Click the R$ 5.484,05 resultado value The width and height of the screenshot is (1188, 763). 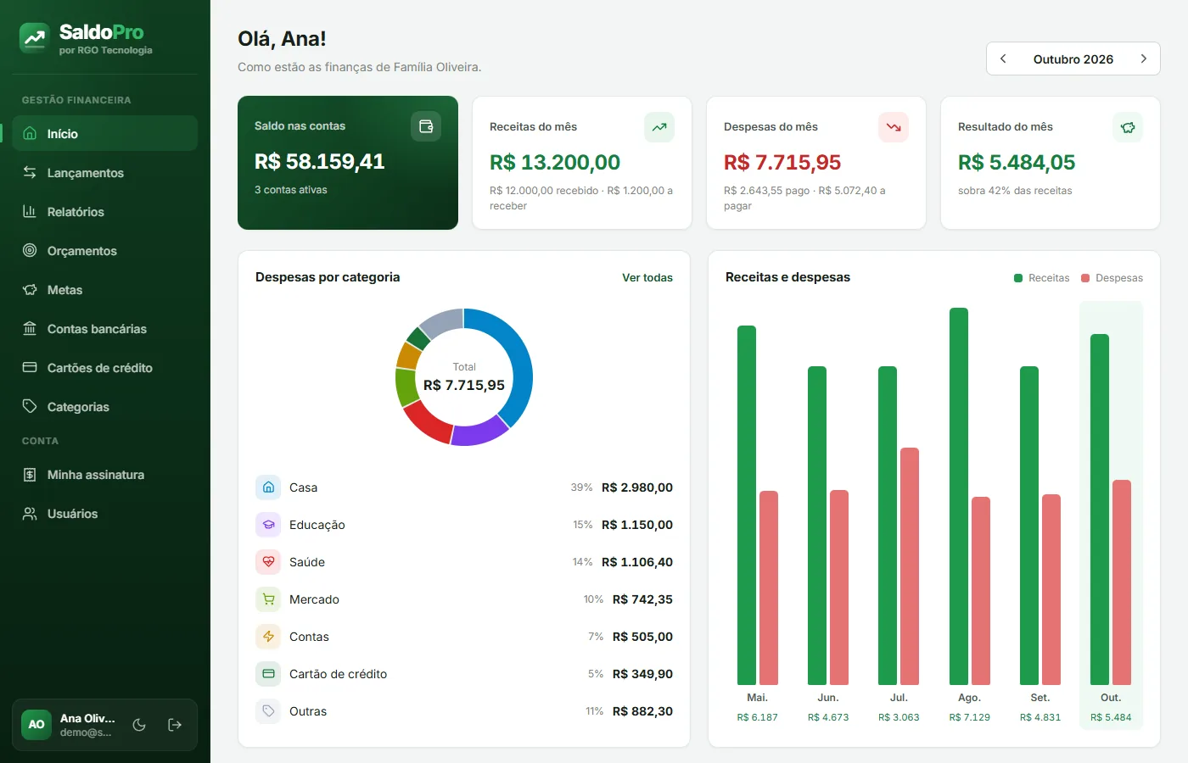1017,162
